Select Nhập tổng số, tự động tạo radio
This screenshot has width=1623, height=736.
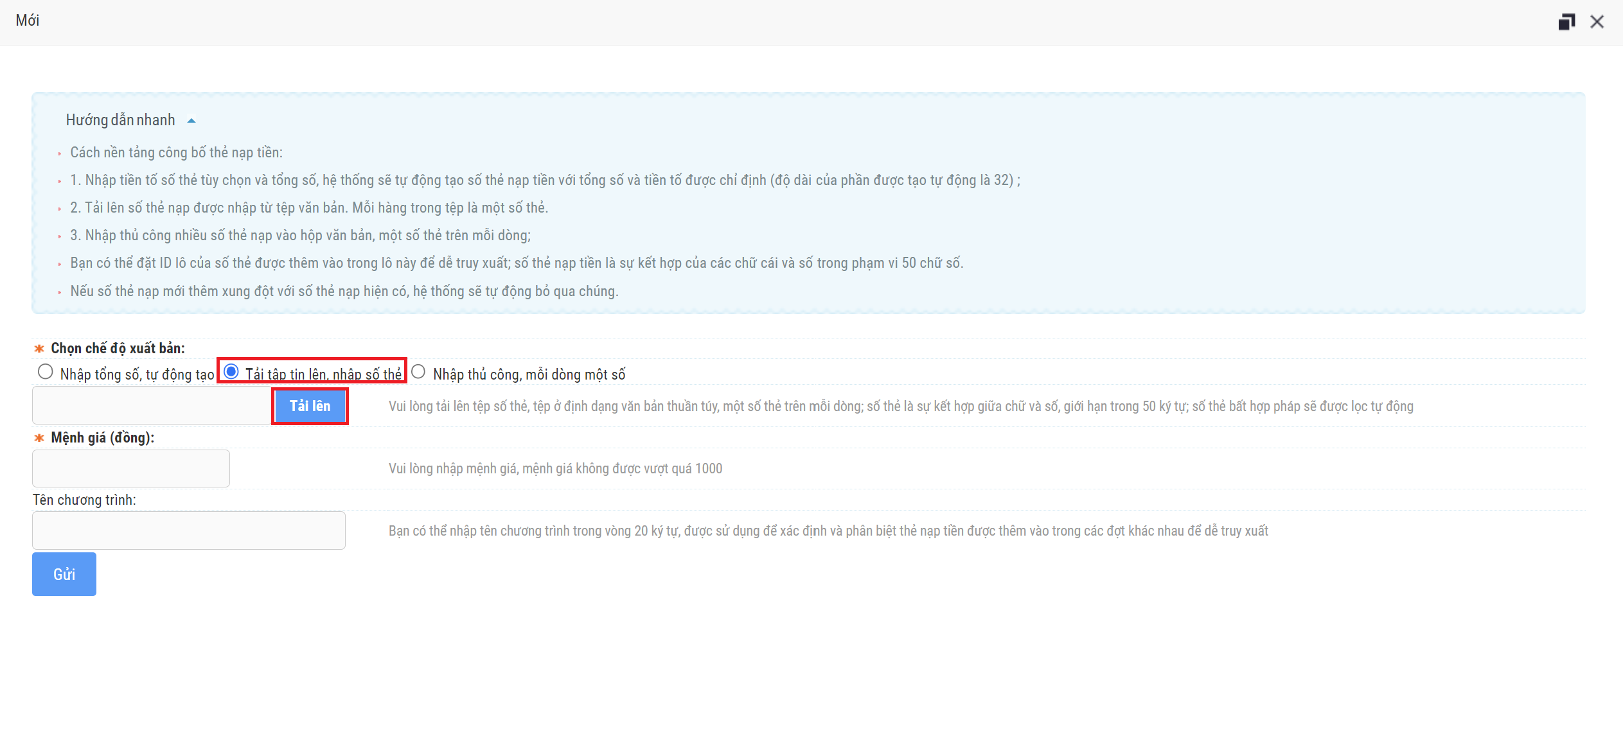click(46, 372)
